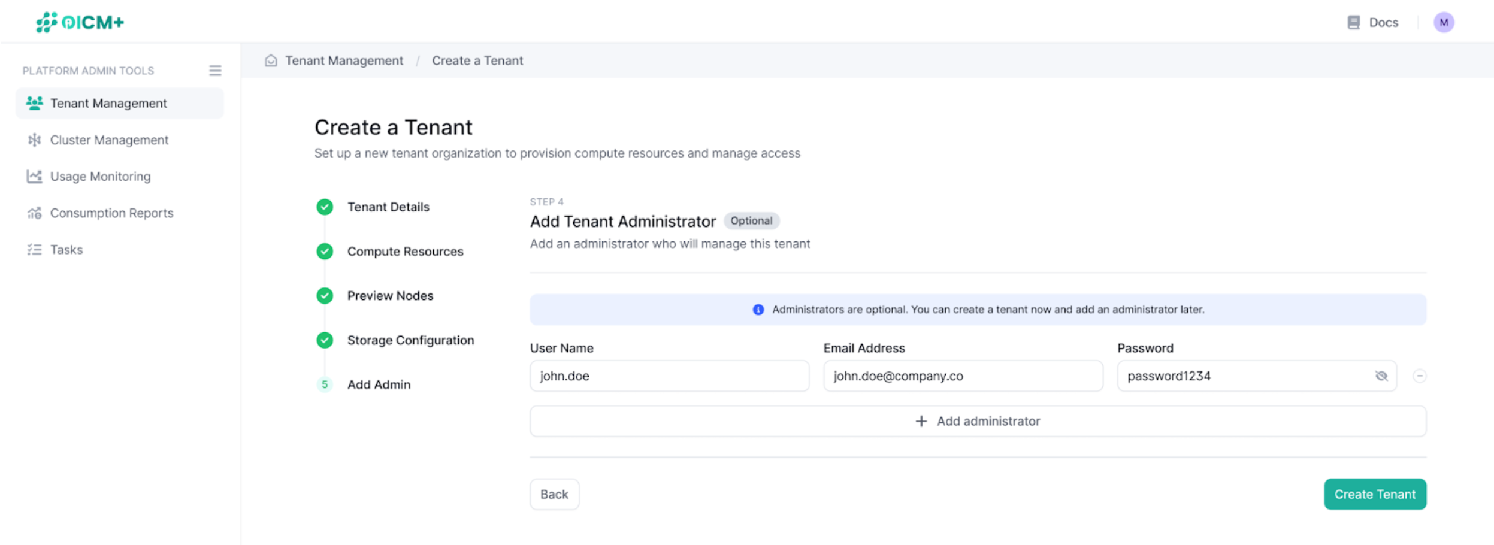Click the home icon in the breadcrumb
This screenshot has width=1494, height=545.
point(271,60)
